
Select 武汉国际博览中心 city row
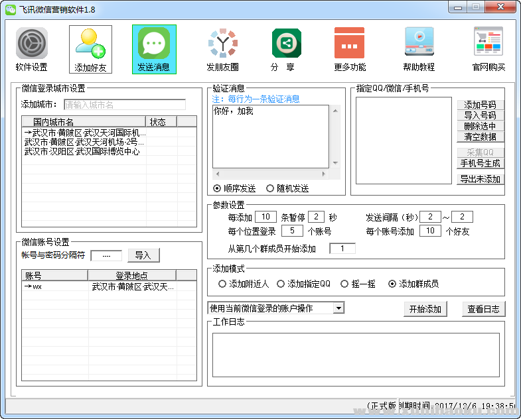tap(82, 152)
